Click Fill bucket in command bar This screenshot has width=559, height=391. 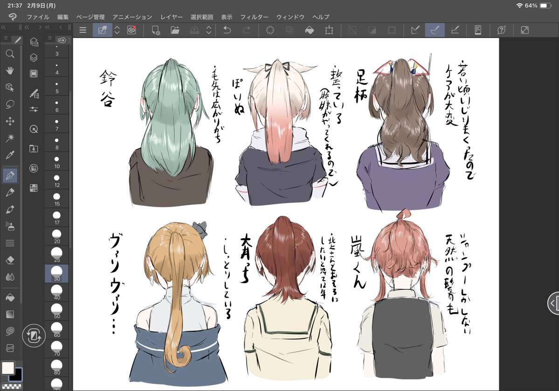click(310, 30)
